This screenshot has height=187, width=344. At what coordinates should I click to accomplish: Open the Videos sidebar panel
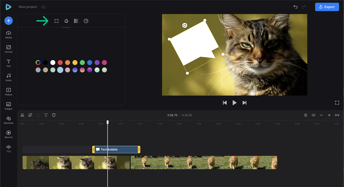pyautogui.click(x=9, y=92)
